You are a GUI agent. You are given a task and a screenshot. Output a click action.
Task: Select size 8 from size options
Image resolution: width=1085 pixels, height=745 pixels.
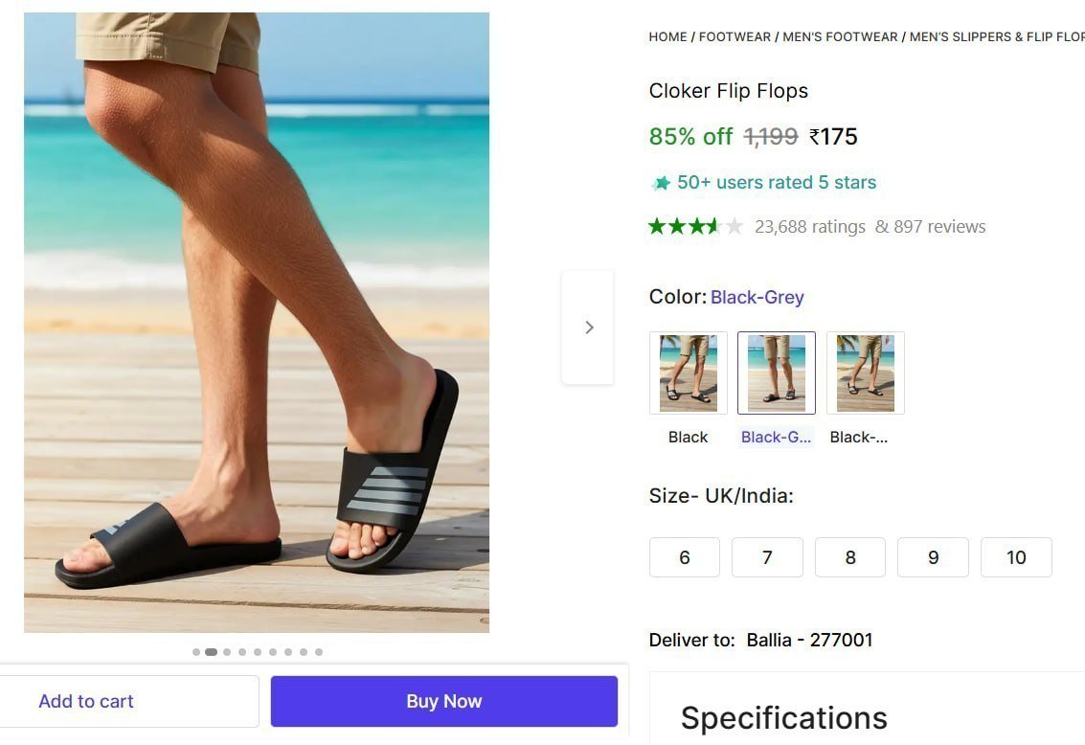coord(849,556)
